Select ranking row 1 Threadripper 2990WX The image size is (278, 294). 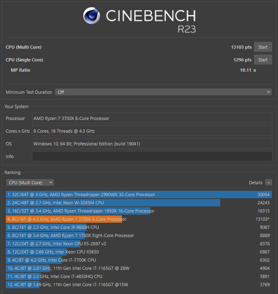click(x=139, y=194)
